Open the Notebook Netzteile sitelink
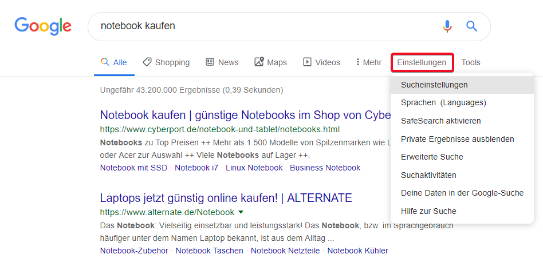This screenshot has height=266, width=543. click(285, 251)
